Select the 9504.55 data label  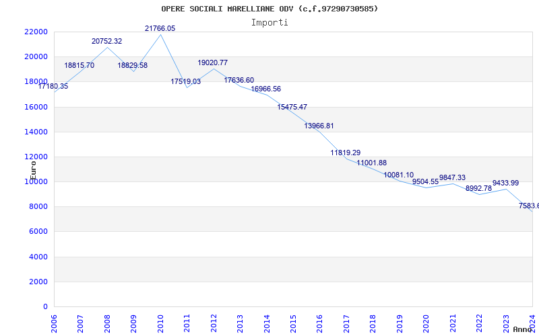point(426,181)
